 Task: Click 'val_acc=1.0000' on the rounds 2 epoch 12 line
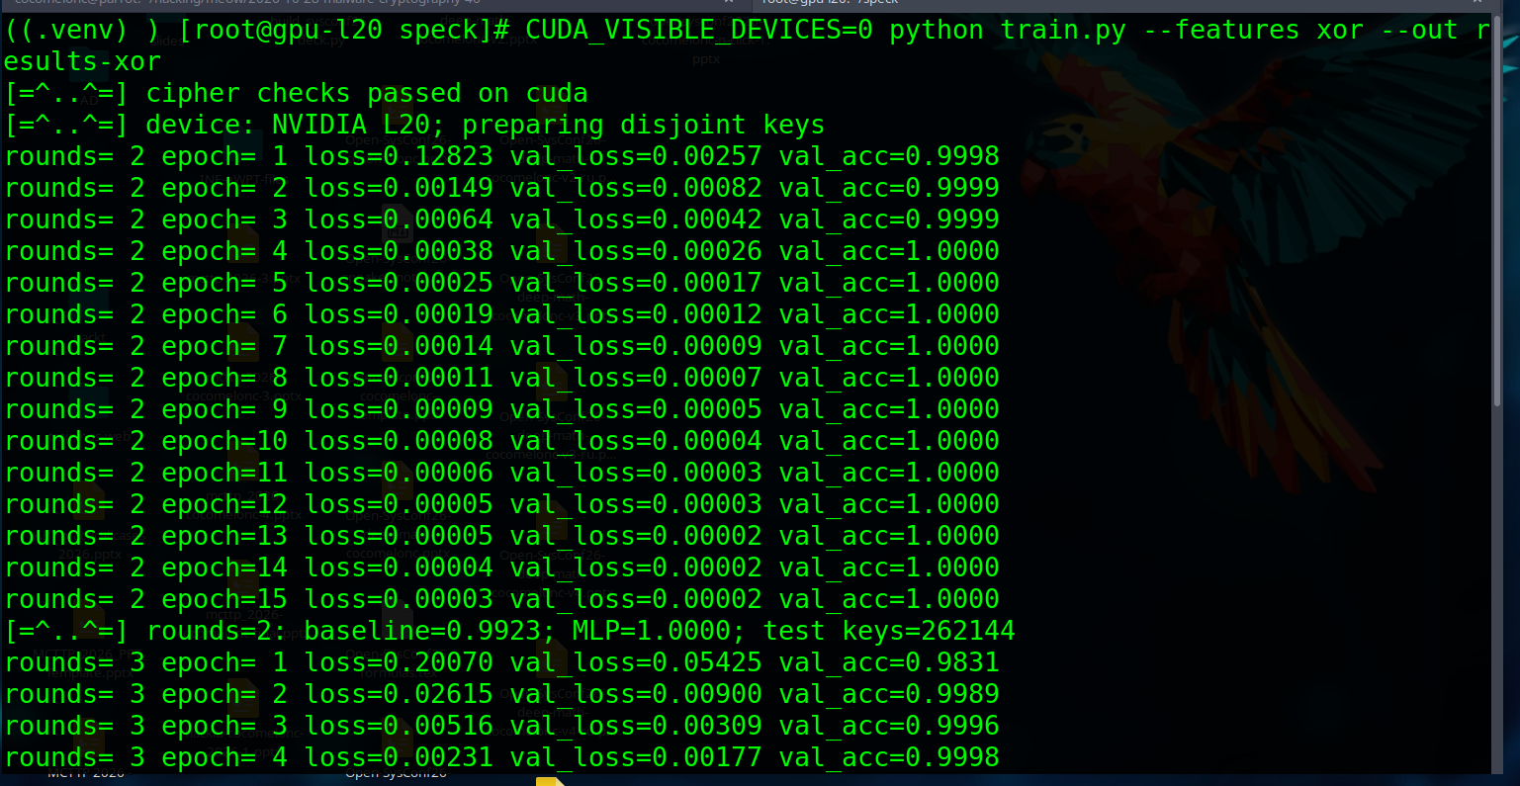click(889, 505)
